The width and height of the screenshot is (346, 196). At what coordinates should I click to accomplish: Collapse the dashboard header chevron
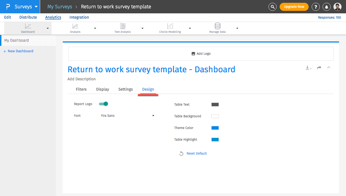coord(329,67)
